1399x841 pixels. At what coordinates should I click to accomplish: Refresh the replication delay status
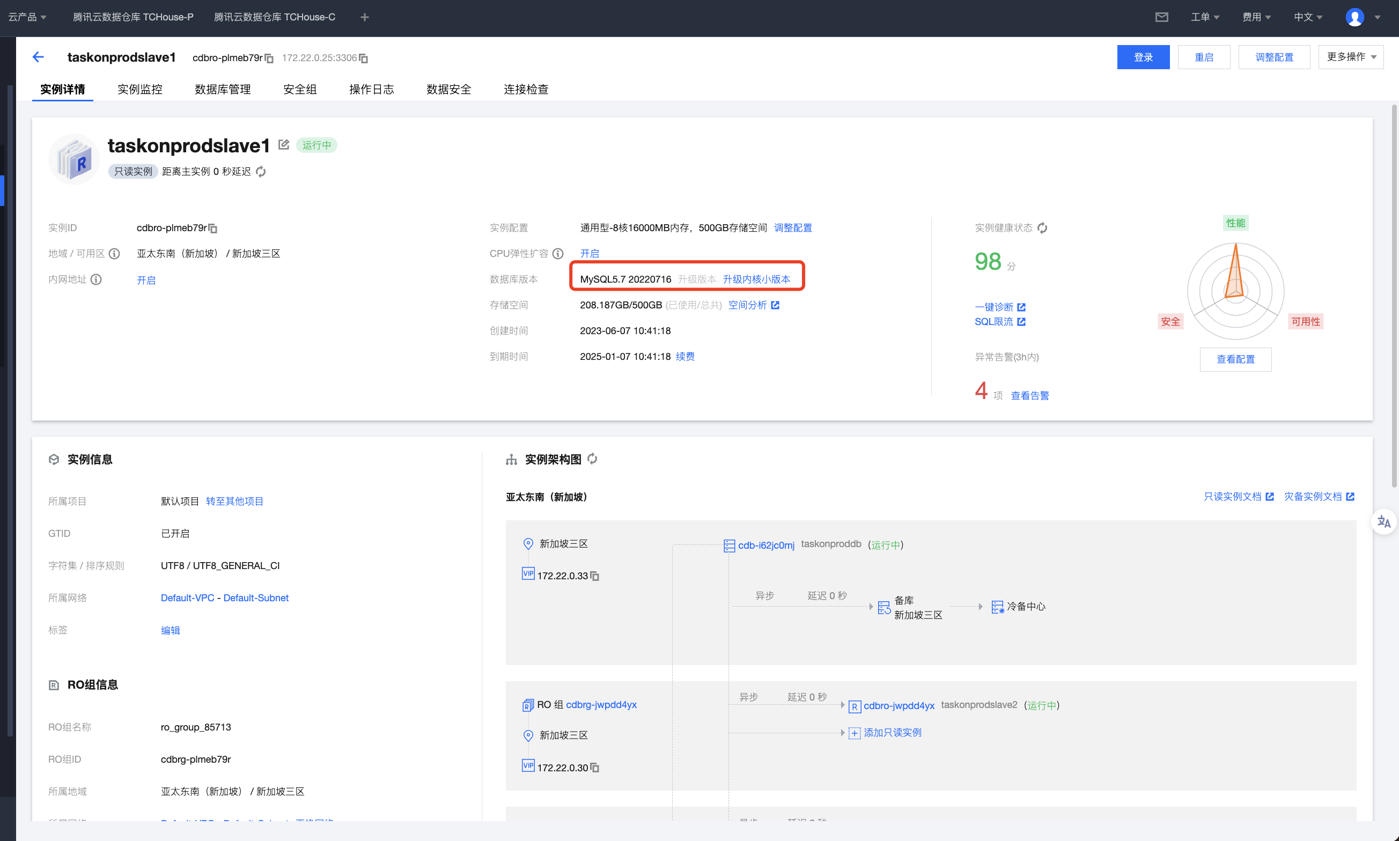tap(261, 172)
